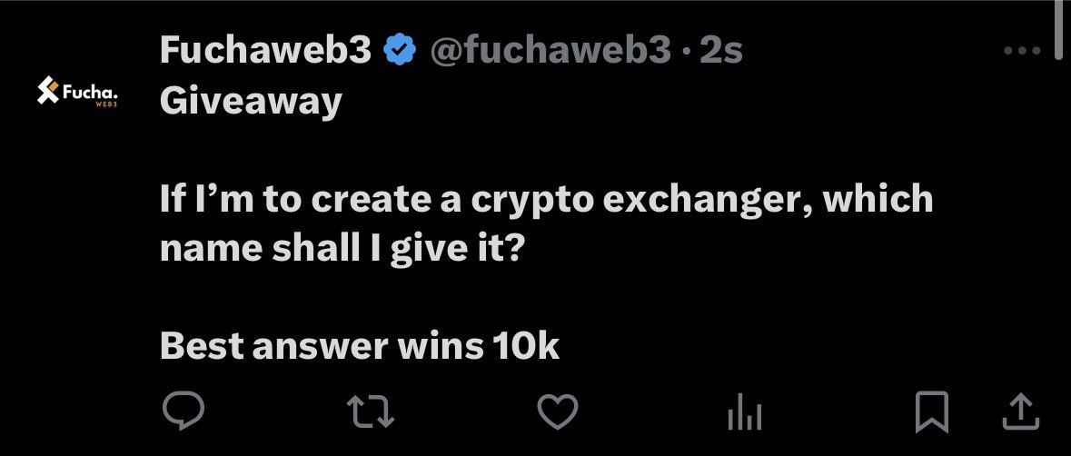Reply to the Fuchaweb3 giveaway tweet
This screenshot has width=1071, height=456.
tap(183, 412)
